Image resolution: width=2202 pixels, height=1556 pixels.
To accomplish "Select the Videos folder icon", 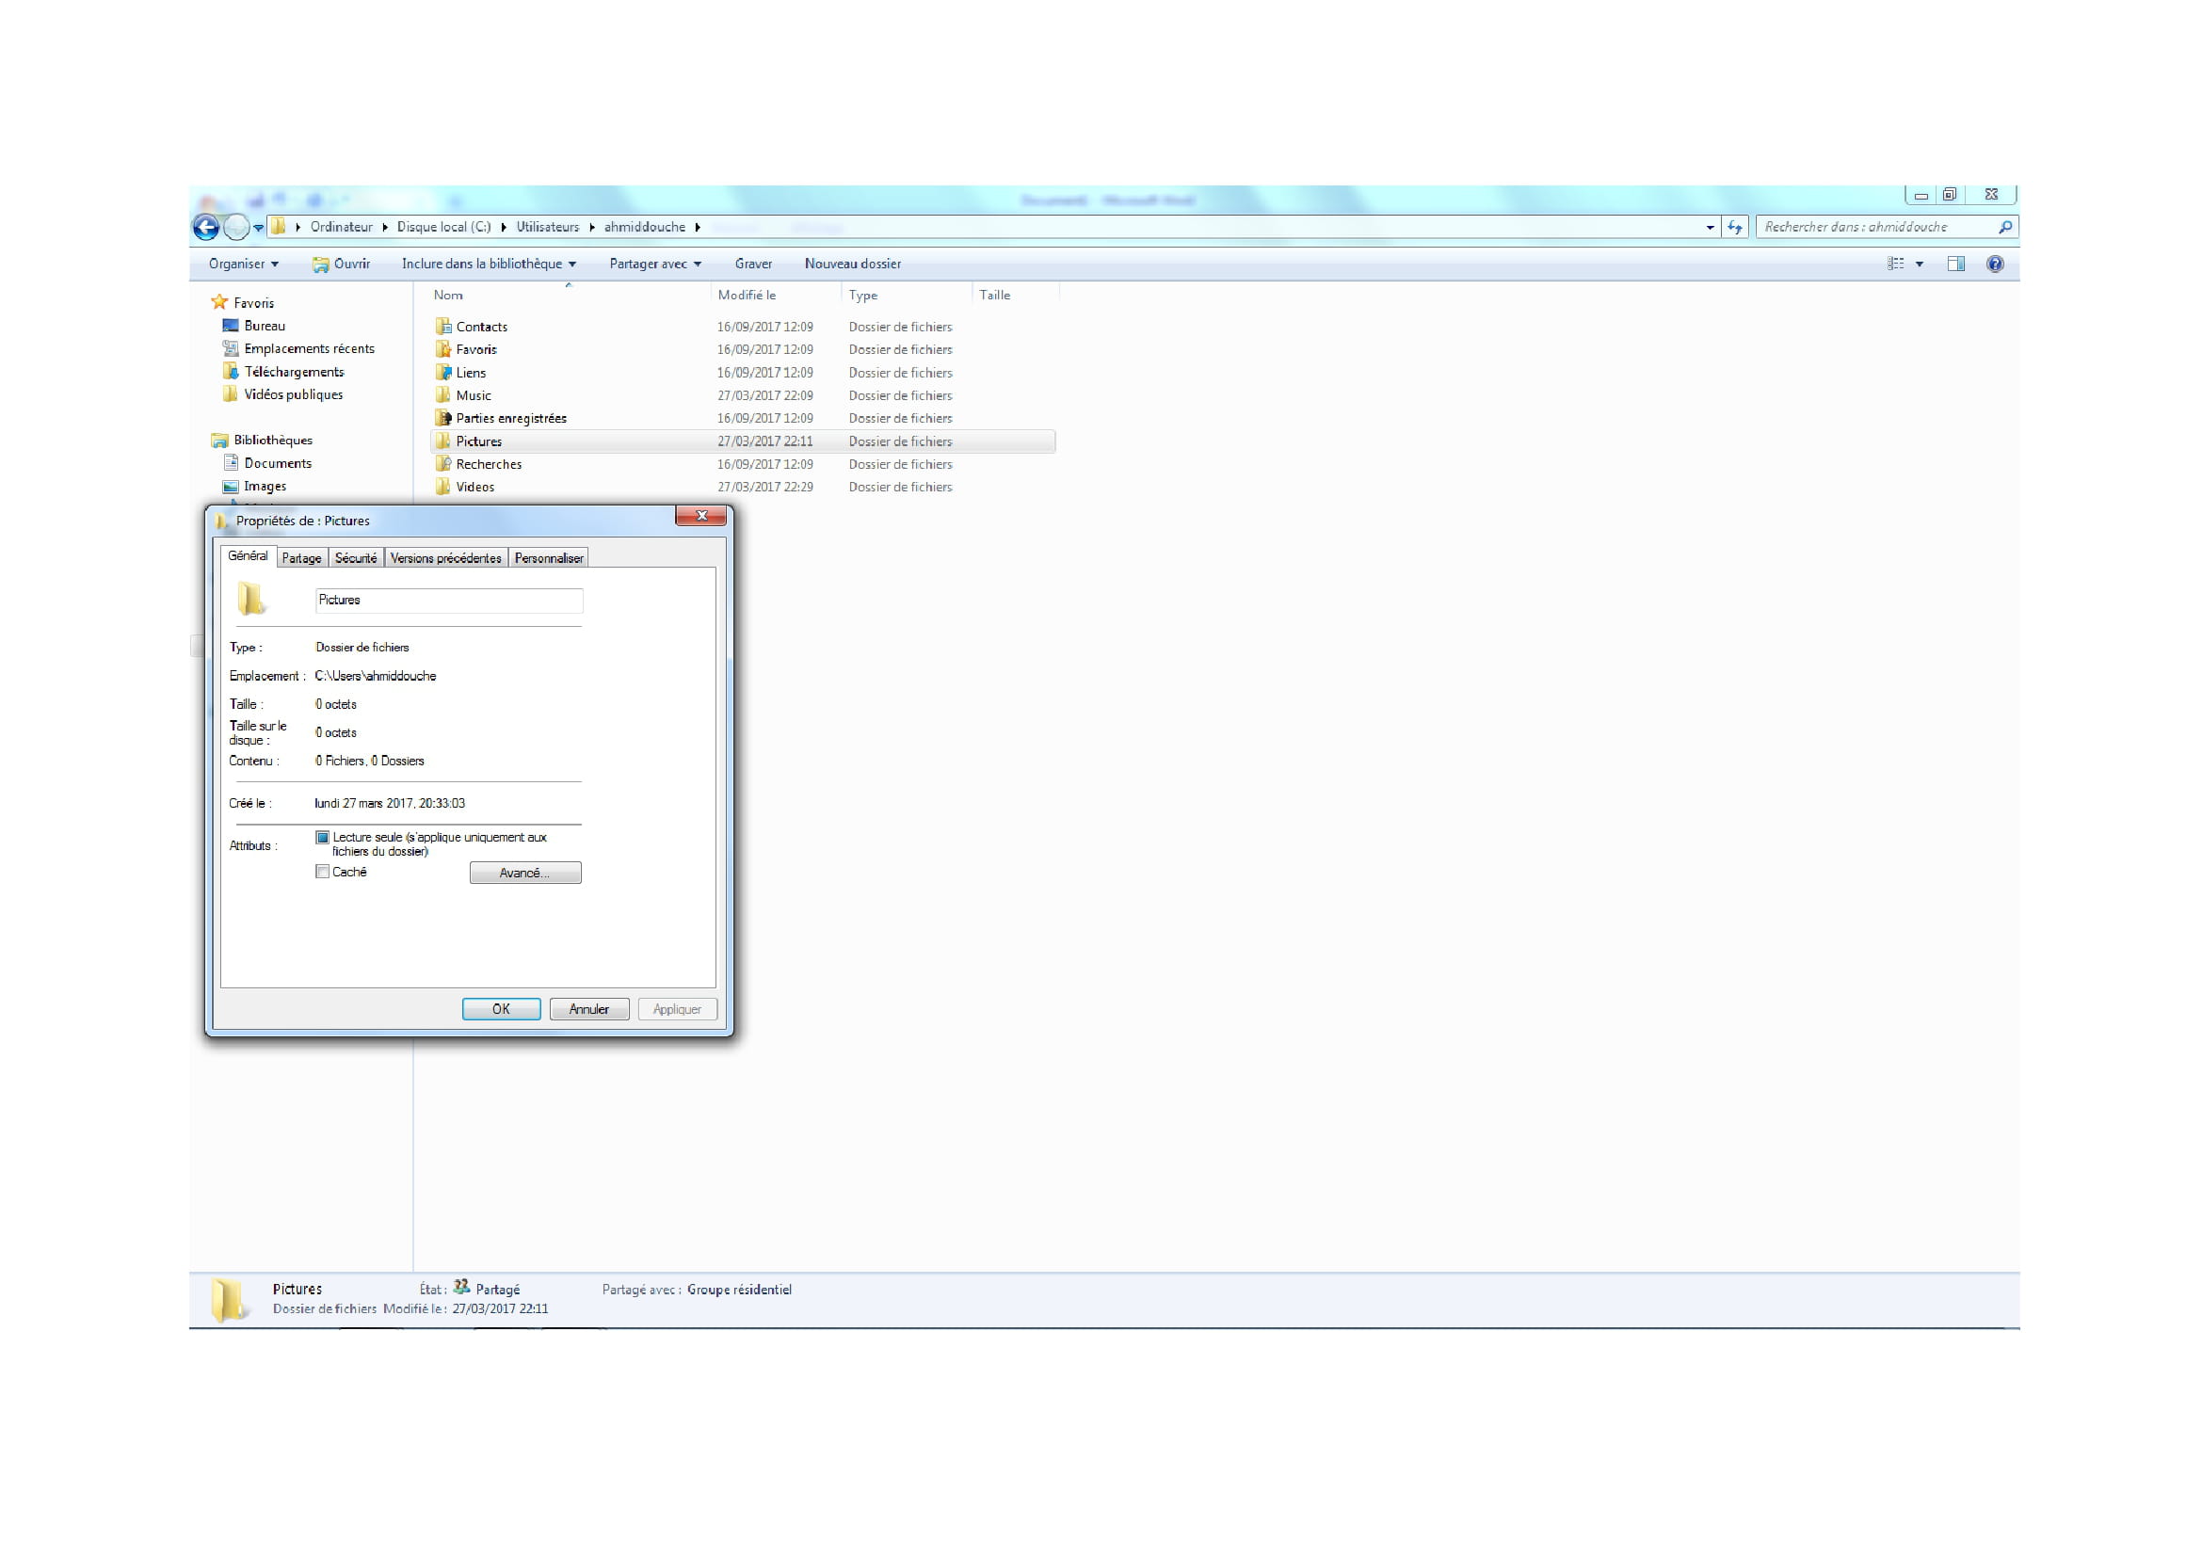I will (443, 487).
